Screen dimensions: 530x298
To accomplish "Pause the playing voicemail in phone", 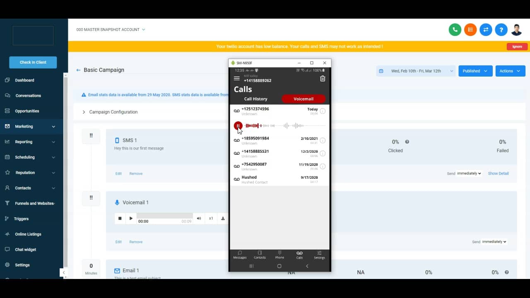I will tap(238, 125).
